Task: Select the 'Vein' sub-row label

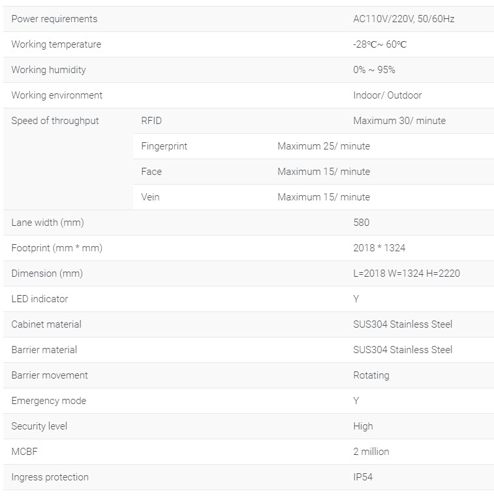Action: pyautogui.click(x=150, y=197)
